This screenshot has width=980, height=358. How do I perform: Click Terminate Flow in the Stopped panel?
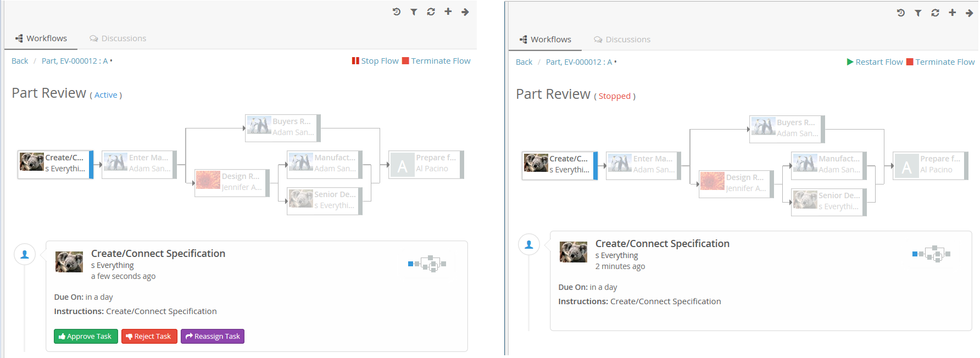pyautogui.click(x=940, y=62)
